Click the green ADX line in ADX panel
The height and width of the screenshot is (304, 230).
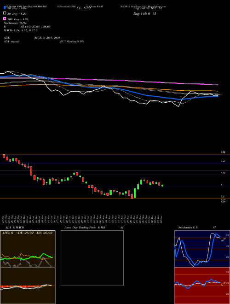pos(44,254)
